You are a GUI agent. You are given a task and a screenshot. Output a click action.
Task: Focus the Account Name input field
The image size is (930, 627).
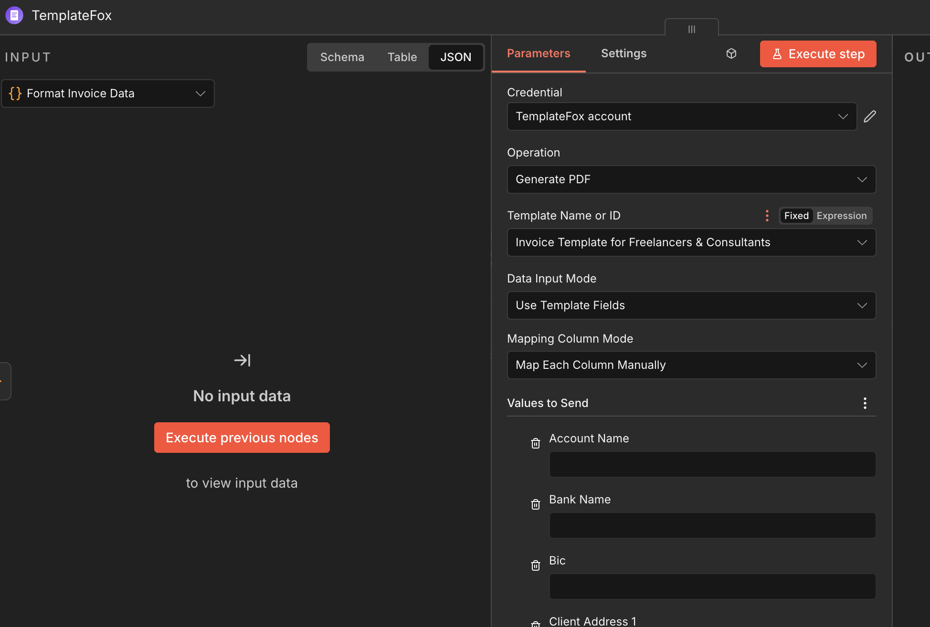point(712,464)
